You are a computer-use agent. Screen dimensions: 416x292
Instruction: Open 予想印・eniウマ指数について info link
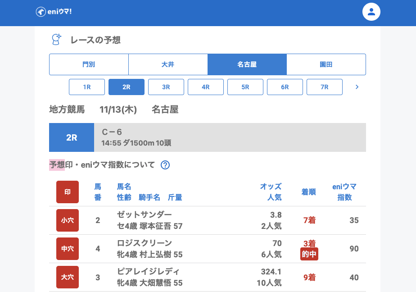pos(102,165)
